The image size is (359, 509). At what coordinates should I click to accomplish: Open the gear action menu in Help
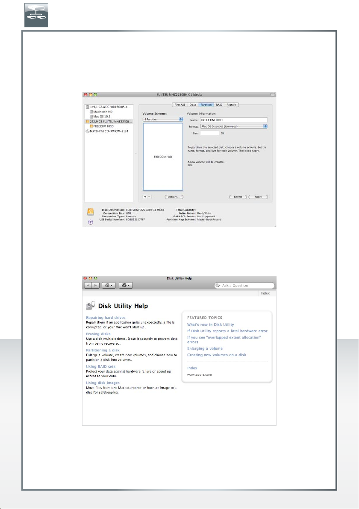pos(126,285)
